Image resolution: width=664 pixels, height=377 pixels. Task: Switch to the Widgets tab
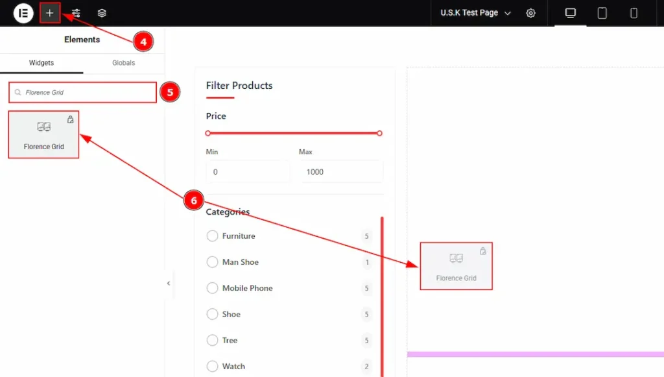click(41, 63)
